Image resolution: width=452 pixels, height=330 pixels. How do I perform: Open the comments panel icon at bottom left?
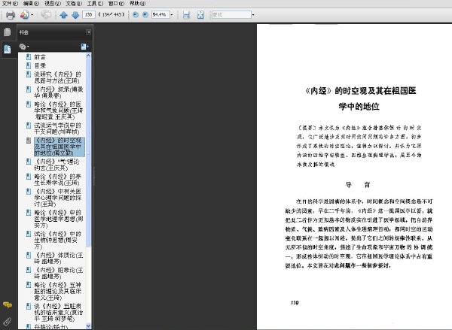click(x=8, y=304)
